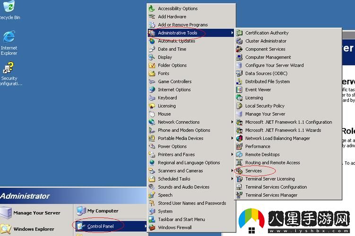Open Terminal Server Licensing
The height and width of the screenshot is (236, 355).
(x=288, y=179)
